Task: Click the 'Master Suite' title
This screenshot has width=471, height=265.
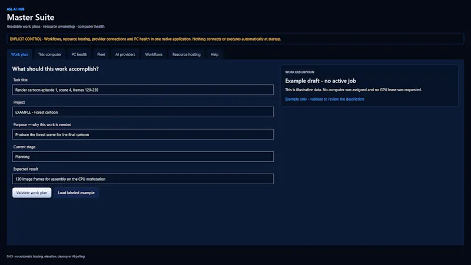Action: click(x=31, y=18)
